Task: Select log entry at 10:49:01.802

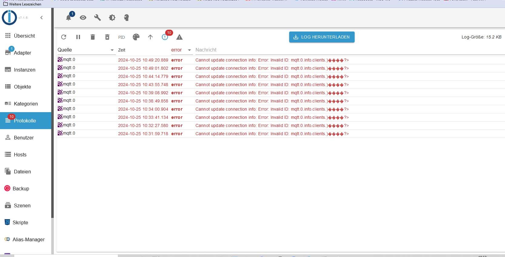Action: click(280, 68)
